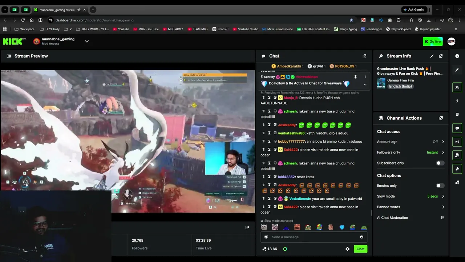Toggle the Subscribers only switch
This screenshot has width=465, height=262.
(440, 163)
